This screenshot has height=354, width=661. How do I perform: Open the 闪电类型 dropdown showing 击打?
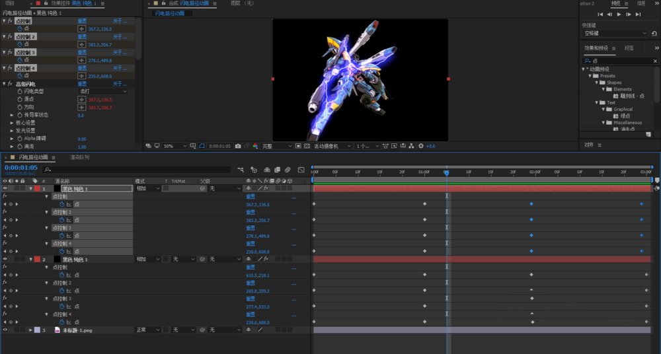pyautogui.click(x=102, y=91)
